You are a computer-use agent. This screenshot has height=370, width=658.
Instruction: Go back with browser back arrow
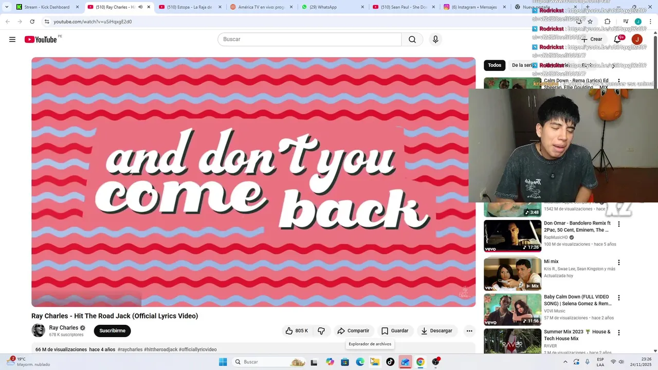pos(8,22)
